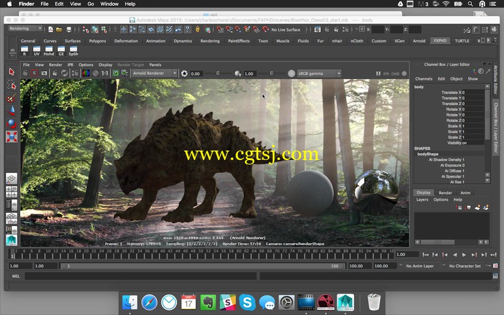Select the Move tool cone icon
This screenshot has height=315, width=504.
(11, 111)
